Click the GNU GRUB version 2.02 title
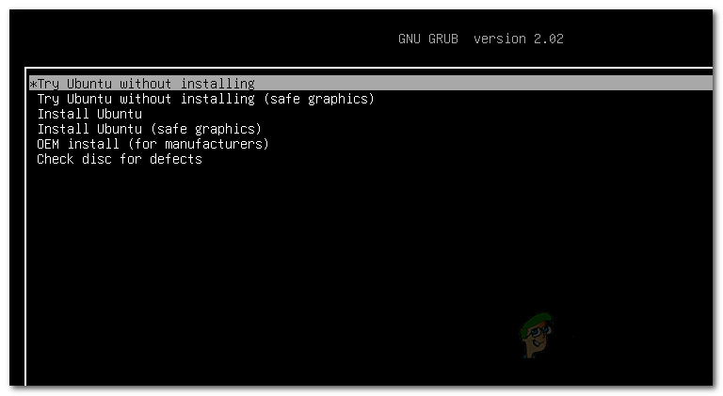Viewport: 723px width, 396px height. click(481, 39)
